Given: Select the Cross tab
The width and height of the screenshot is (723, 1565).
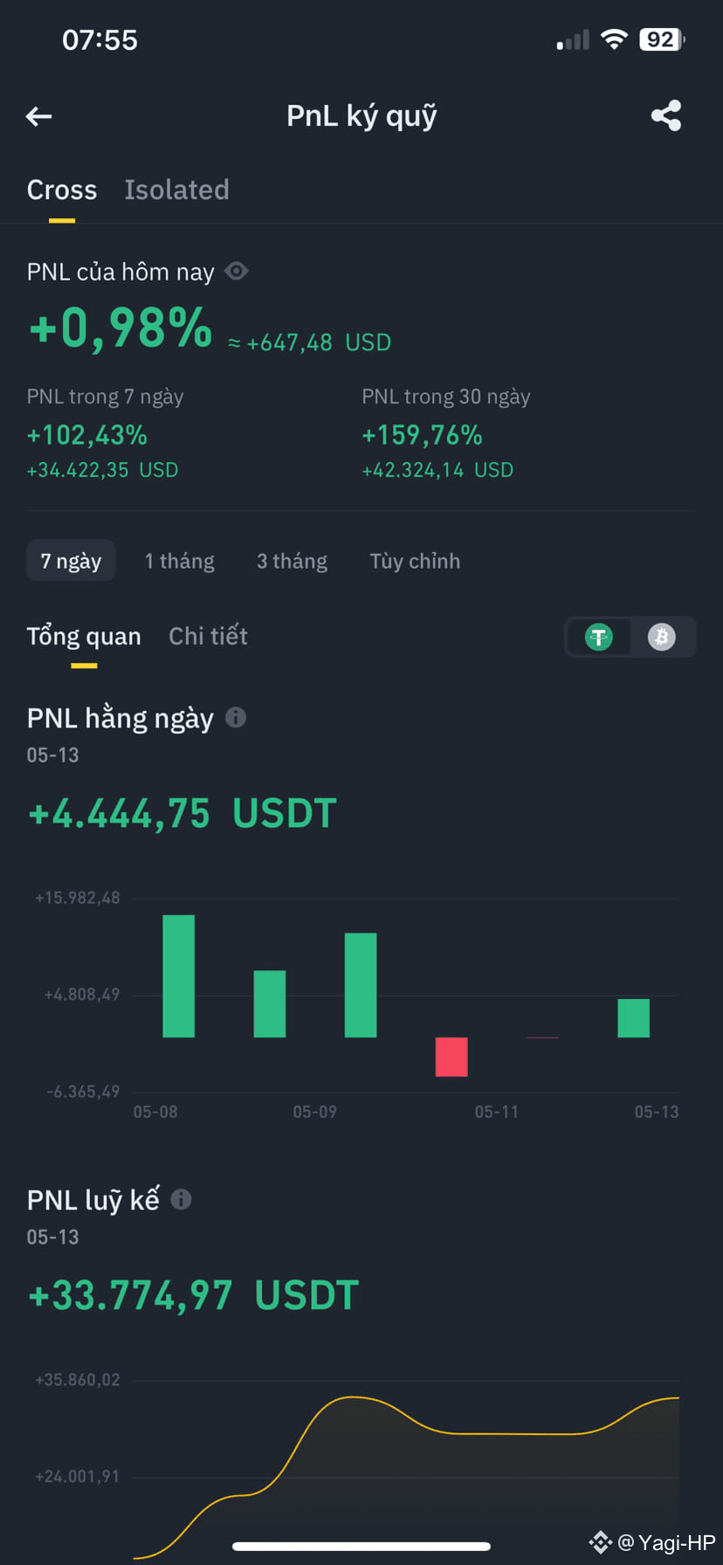Looking at the screenshot, I should pos(62,190).
